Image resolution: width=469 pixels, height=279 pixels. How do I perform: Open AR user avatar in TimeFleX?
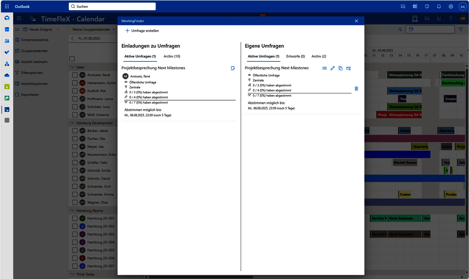coord(462,19)
